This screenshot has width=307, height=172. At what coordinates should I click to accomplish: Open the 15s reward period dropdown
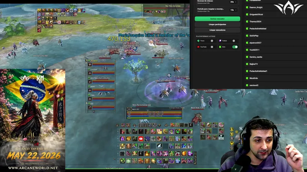click(x=233, y=10)
